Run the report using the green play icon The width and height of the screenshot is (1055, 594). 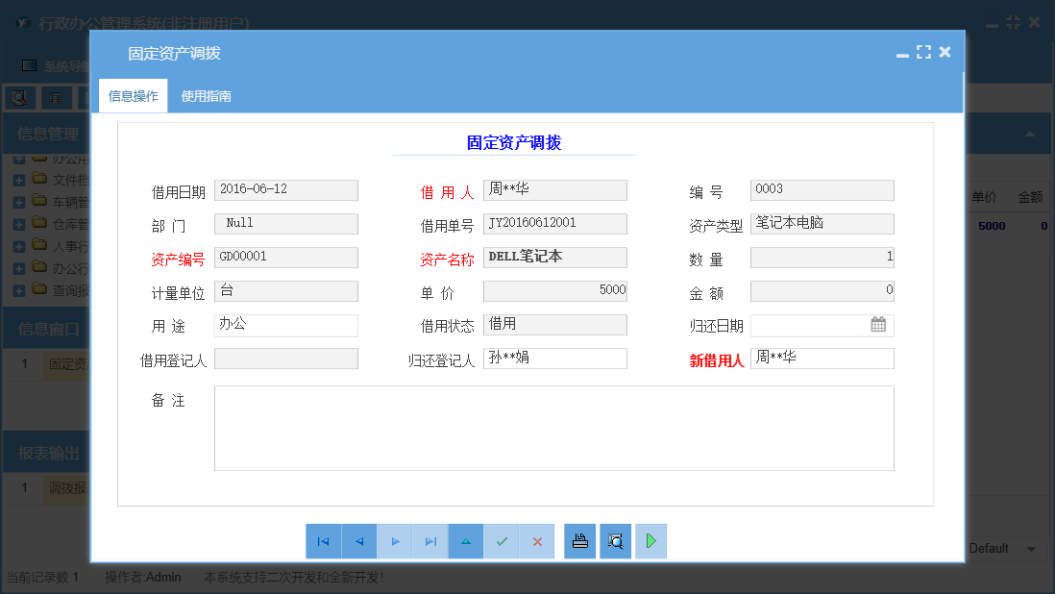[x=650, y=541]
